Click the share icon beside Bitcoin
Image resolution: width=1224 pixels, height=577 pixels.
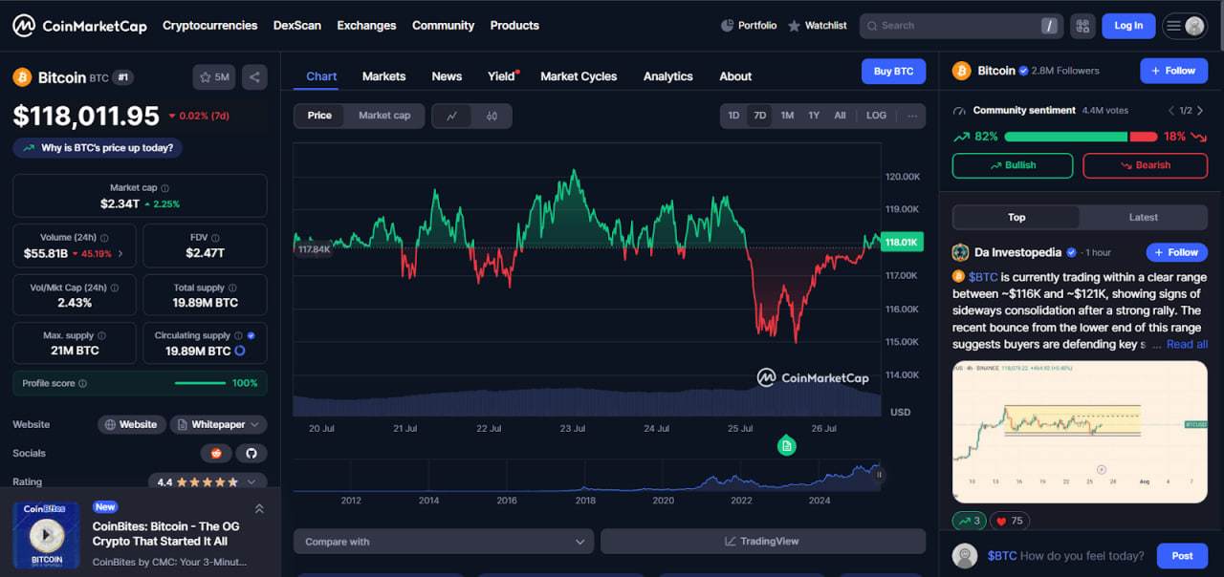pos(254,76)
